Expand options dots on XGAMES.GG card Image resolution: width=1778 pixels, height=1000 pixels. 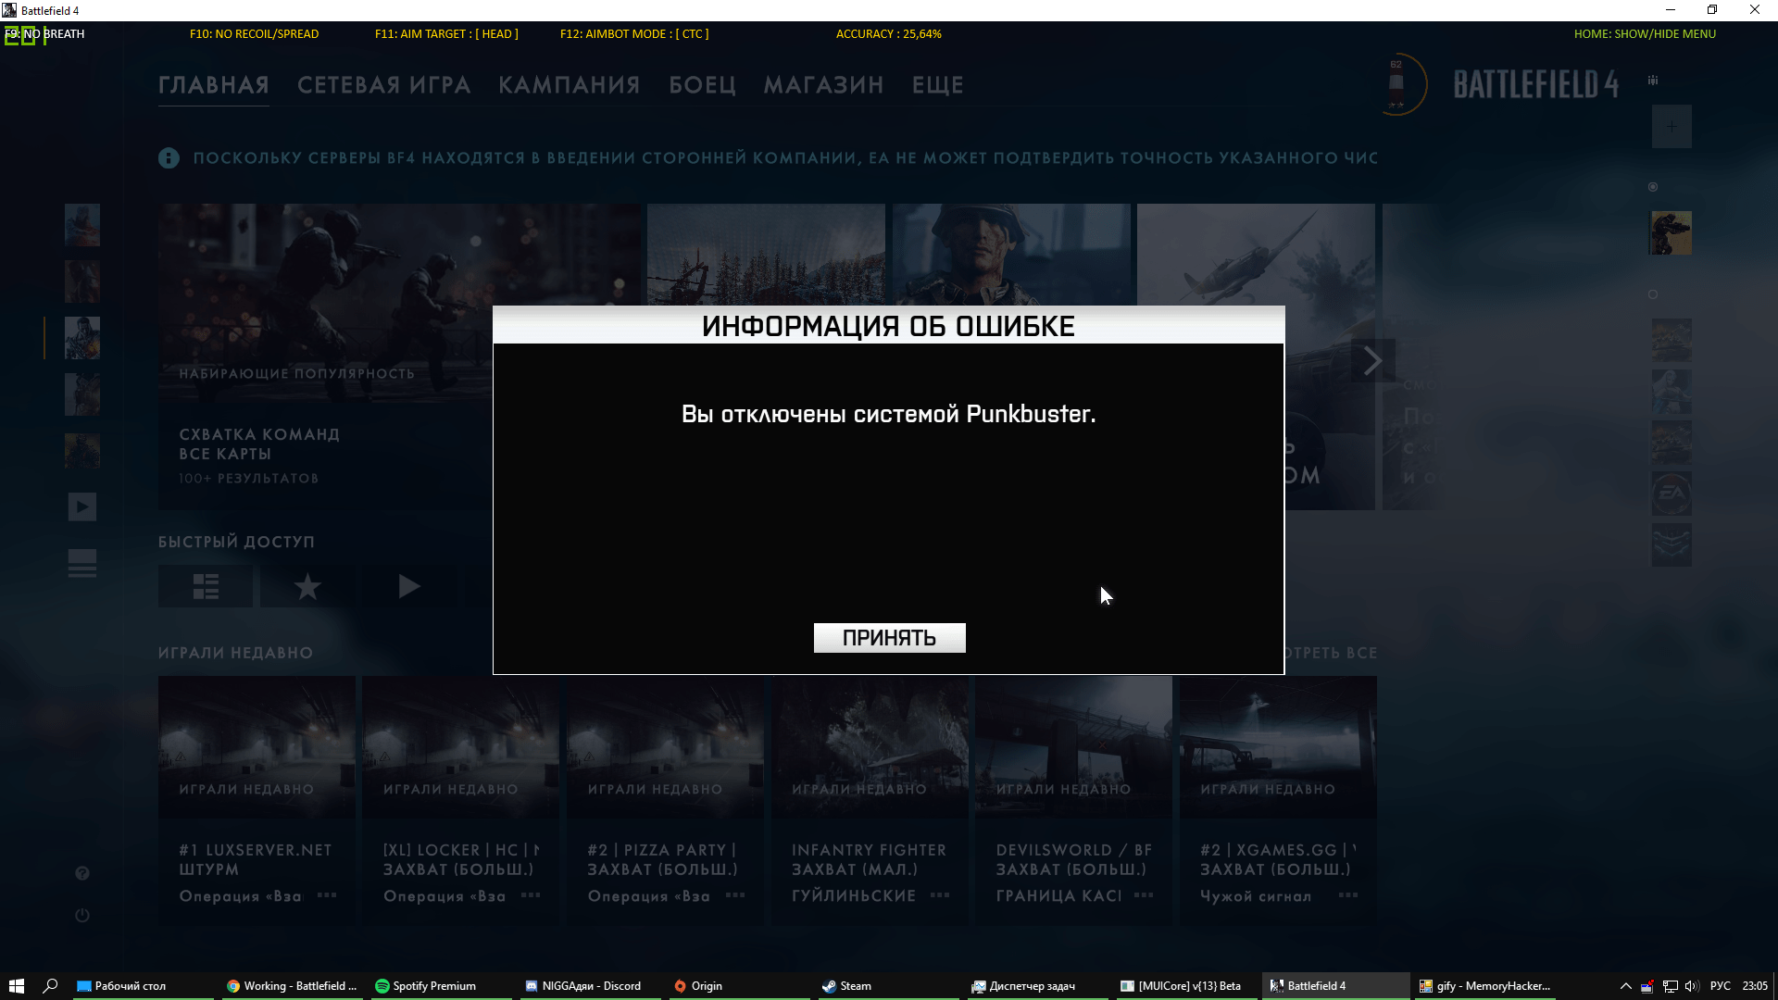coord(1348,895)
